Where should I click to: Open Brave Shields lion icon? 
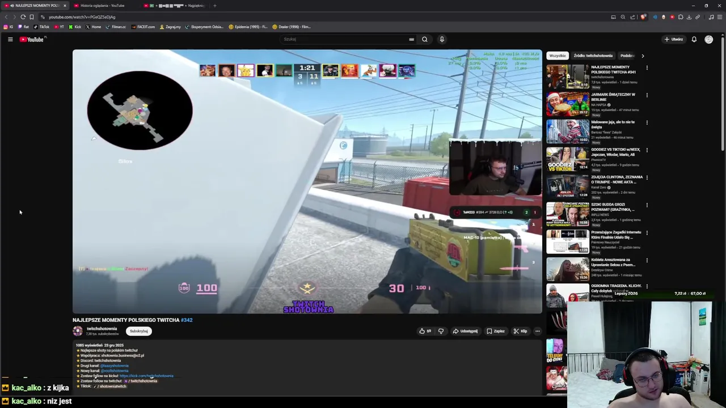[x=643, y=17]
